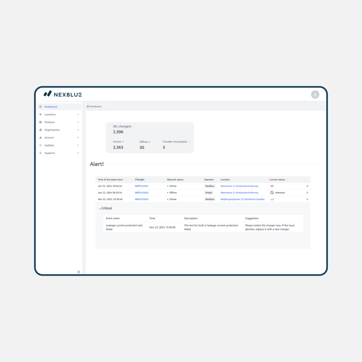Collapse the NBFFA10003 alert row details
The width and height of the screenshot is (362, 362).
[307, 199]
